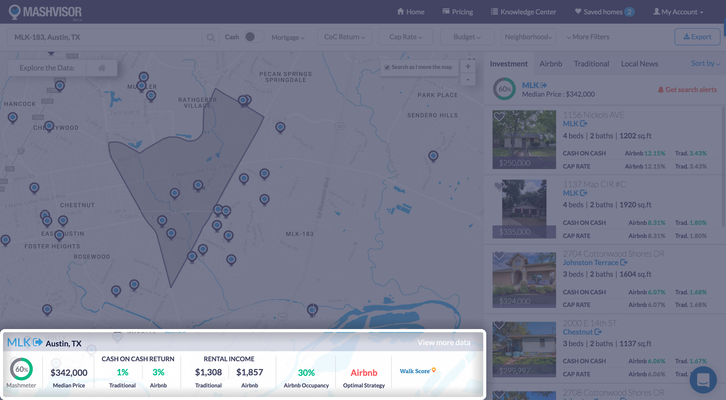
Task: Click the home icon beside Explore the Data
Action: [102, 68]
